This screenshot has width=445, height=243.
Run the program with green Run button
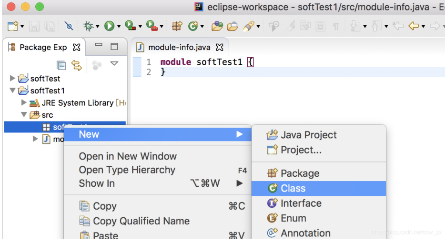click(109, 26)
